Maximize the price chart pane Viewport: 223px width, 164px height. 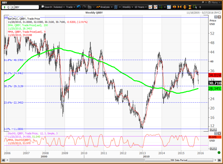pyautogui.click(x=215, y=17)
